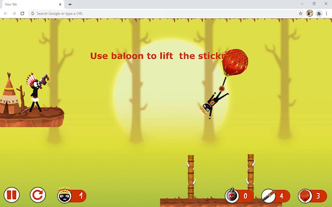Image resolution: width=332 pixels, height=207 pixels.
Task: Reload the page with the refresh icon
Action: [21, 14]
